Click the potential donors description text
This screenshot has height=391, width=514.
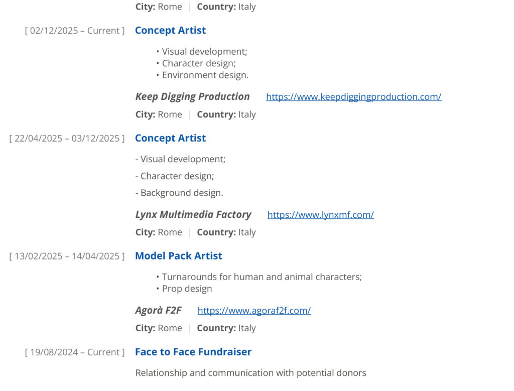[250, 373]
